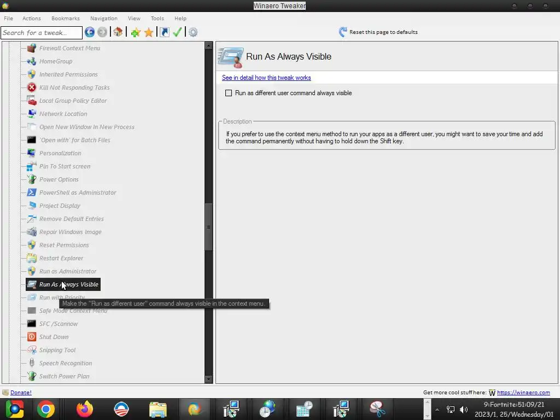Screen dimensions: 560x420
Task: Select the Snipping Tool scissors icon
Action: click(32, 350)
